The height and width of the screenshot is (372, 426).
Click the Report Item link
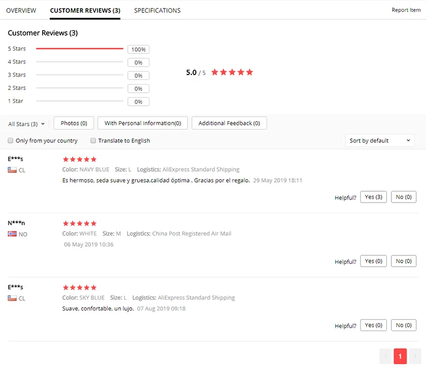406,10
